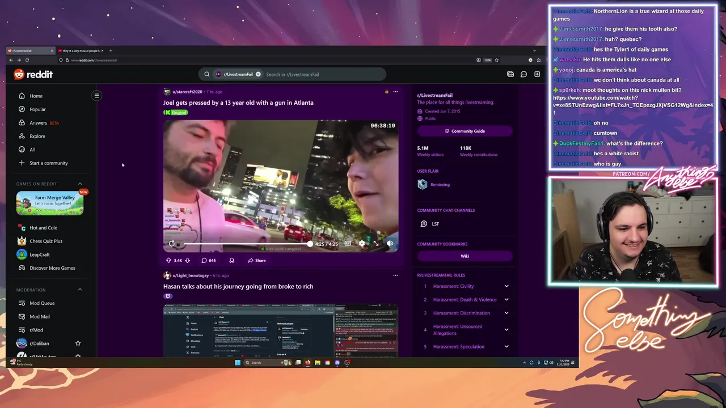Favorite r/Daliban with the star
The height and width of the screenshot is (408, 726).
(78, 343)
